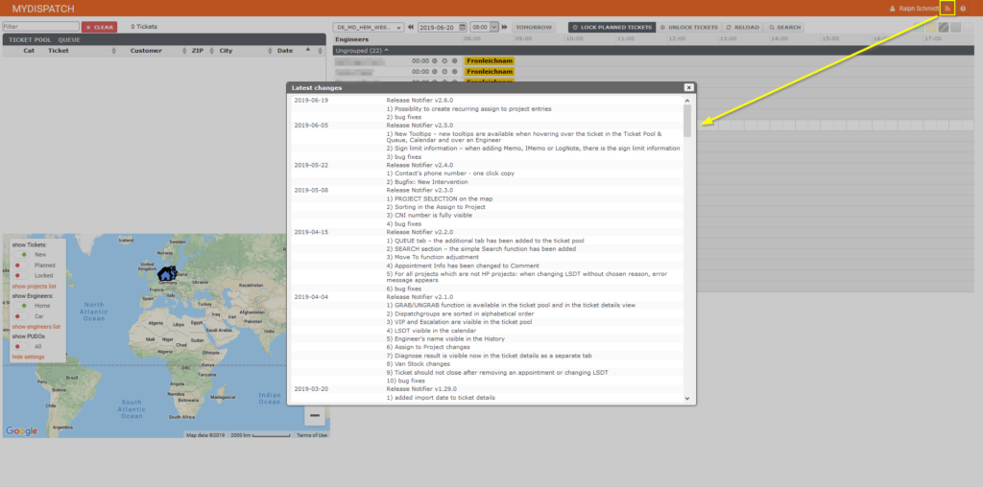The width and height of the screenshot is (983, 487).
Task: Click the dialog scrollbar up arrow
Action: tap(687, 100)
